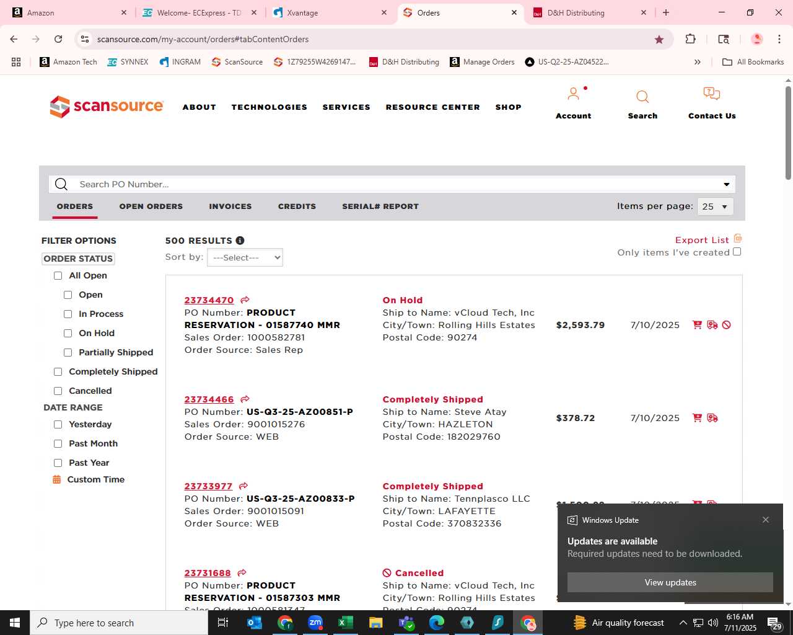This screenshot has height=635, width=793.
Task: Check the Completely Shipped checkbox
Action: coord(58,371)
